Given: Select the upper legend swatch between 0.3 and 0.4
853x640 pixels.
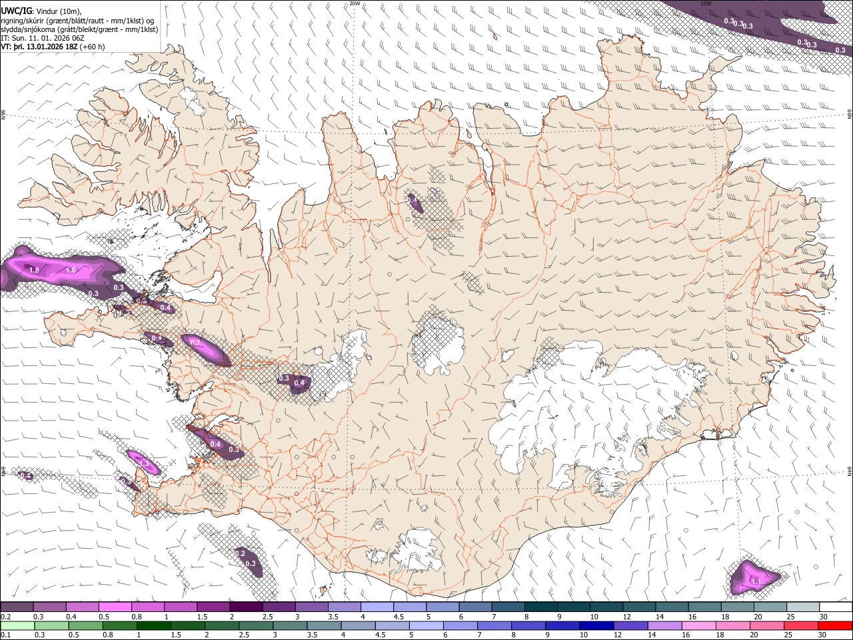Looking at the screenshot, I should [50, 607].
